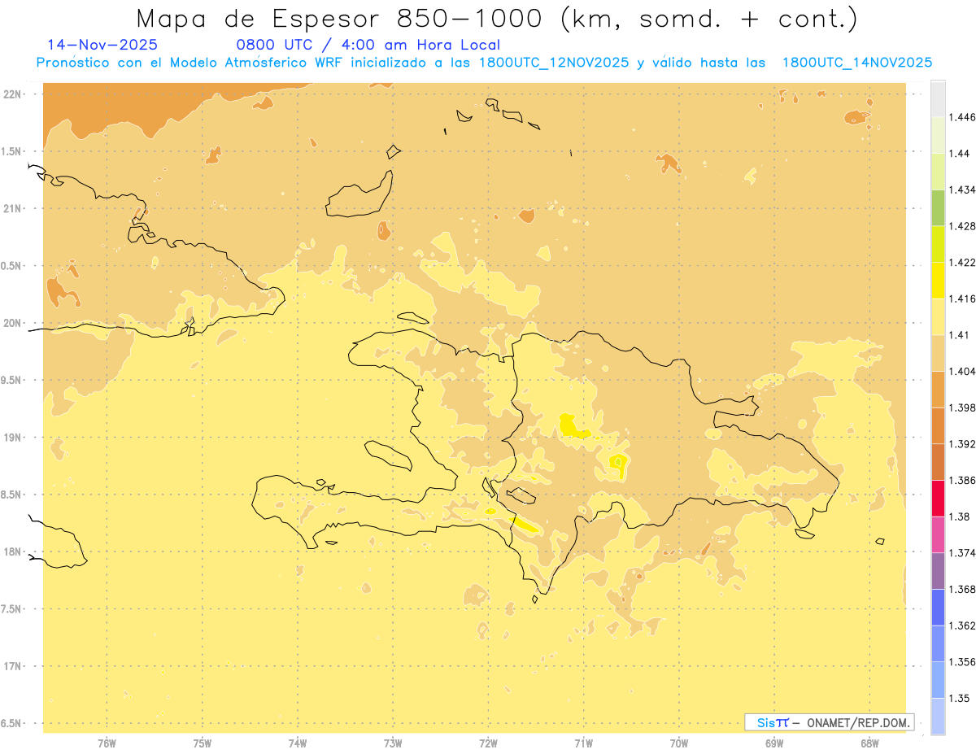The height and width of the screenshot is (754, 976).
Task: Click the '19N' latitude label
Action: [12, 438]
